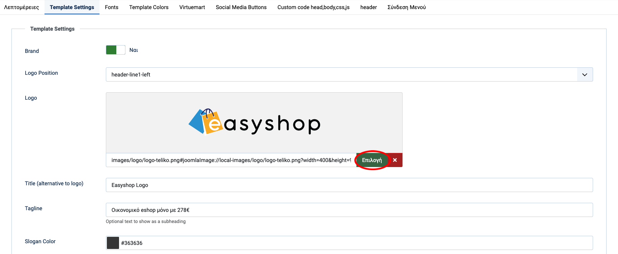Viewport: 618px width, 254px height.
Task: Open Custom code head,body,css,js tab
Action: click(x=313, y=7)
